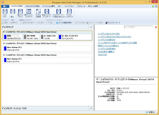159x115 pixels.
Task: Open the 増分ファイルバックアップ tool
Action: pyautogui.click(x=29, y=13)
